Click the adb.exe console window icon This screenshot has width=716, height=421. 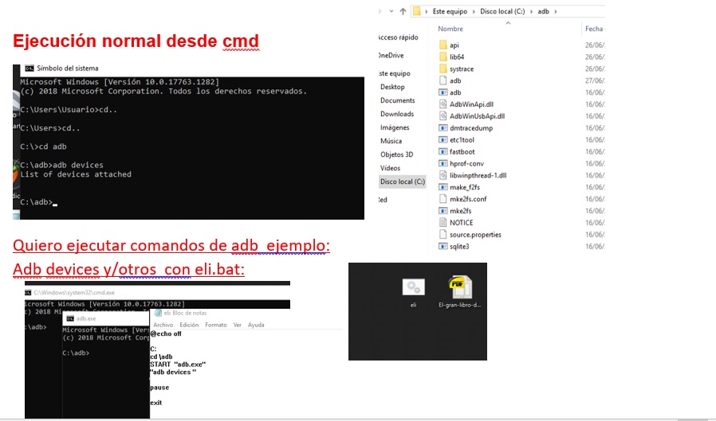point(70,318)
